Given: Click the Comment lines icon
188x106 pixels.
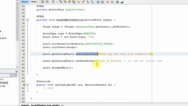Looking at the screenshot, I should point(117,2).
